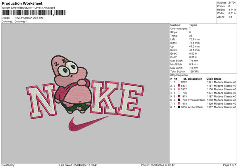Click the 'Printed: 05/04/2024 17.03.47' footer text

(158, 165)
